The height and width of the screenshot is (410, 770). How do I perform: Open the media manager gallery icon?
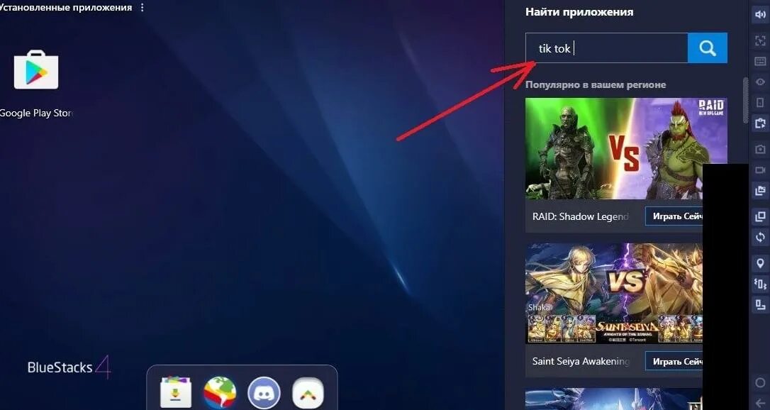click(759, 190)
